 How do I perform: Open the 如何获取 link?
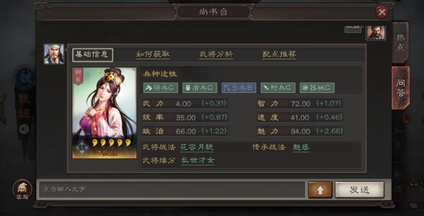153,55
